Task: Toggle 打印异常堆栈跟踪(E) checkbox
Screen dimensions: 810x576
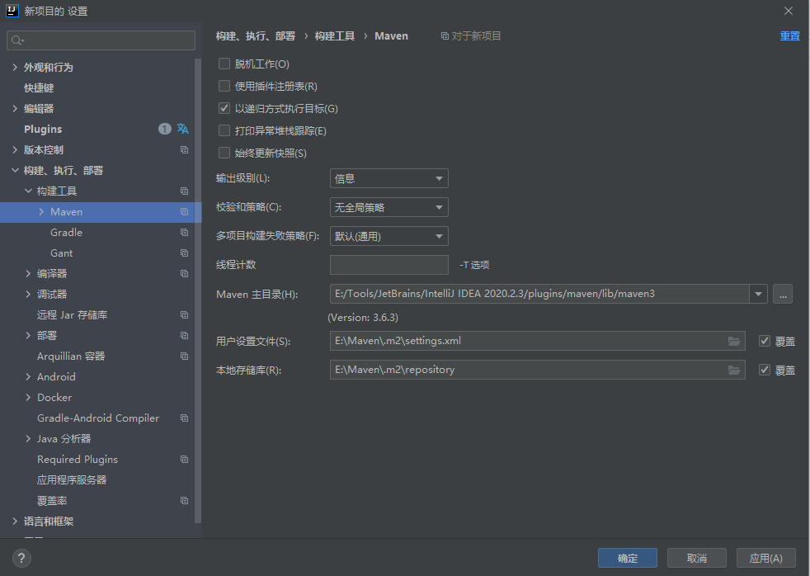Action: click(x=224, y=130)
